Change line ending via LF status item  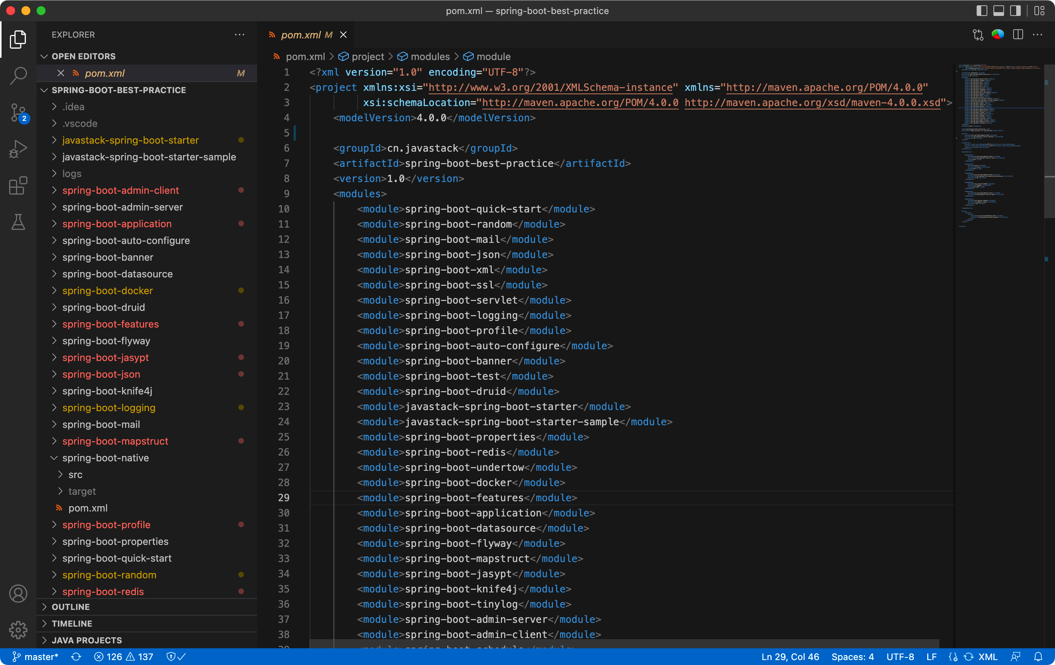(931, 657)
